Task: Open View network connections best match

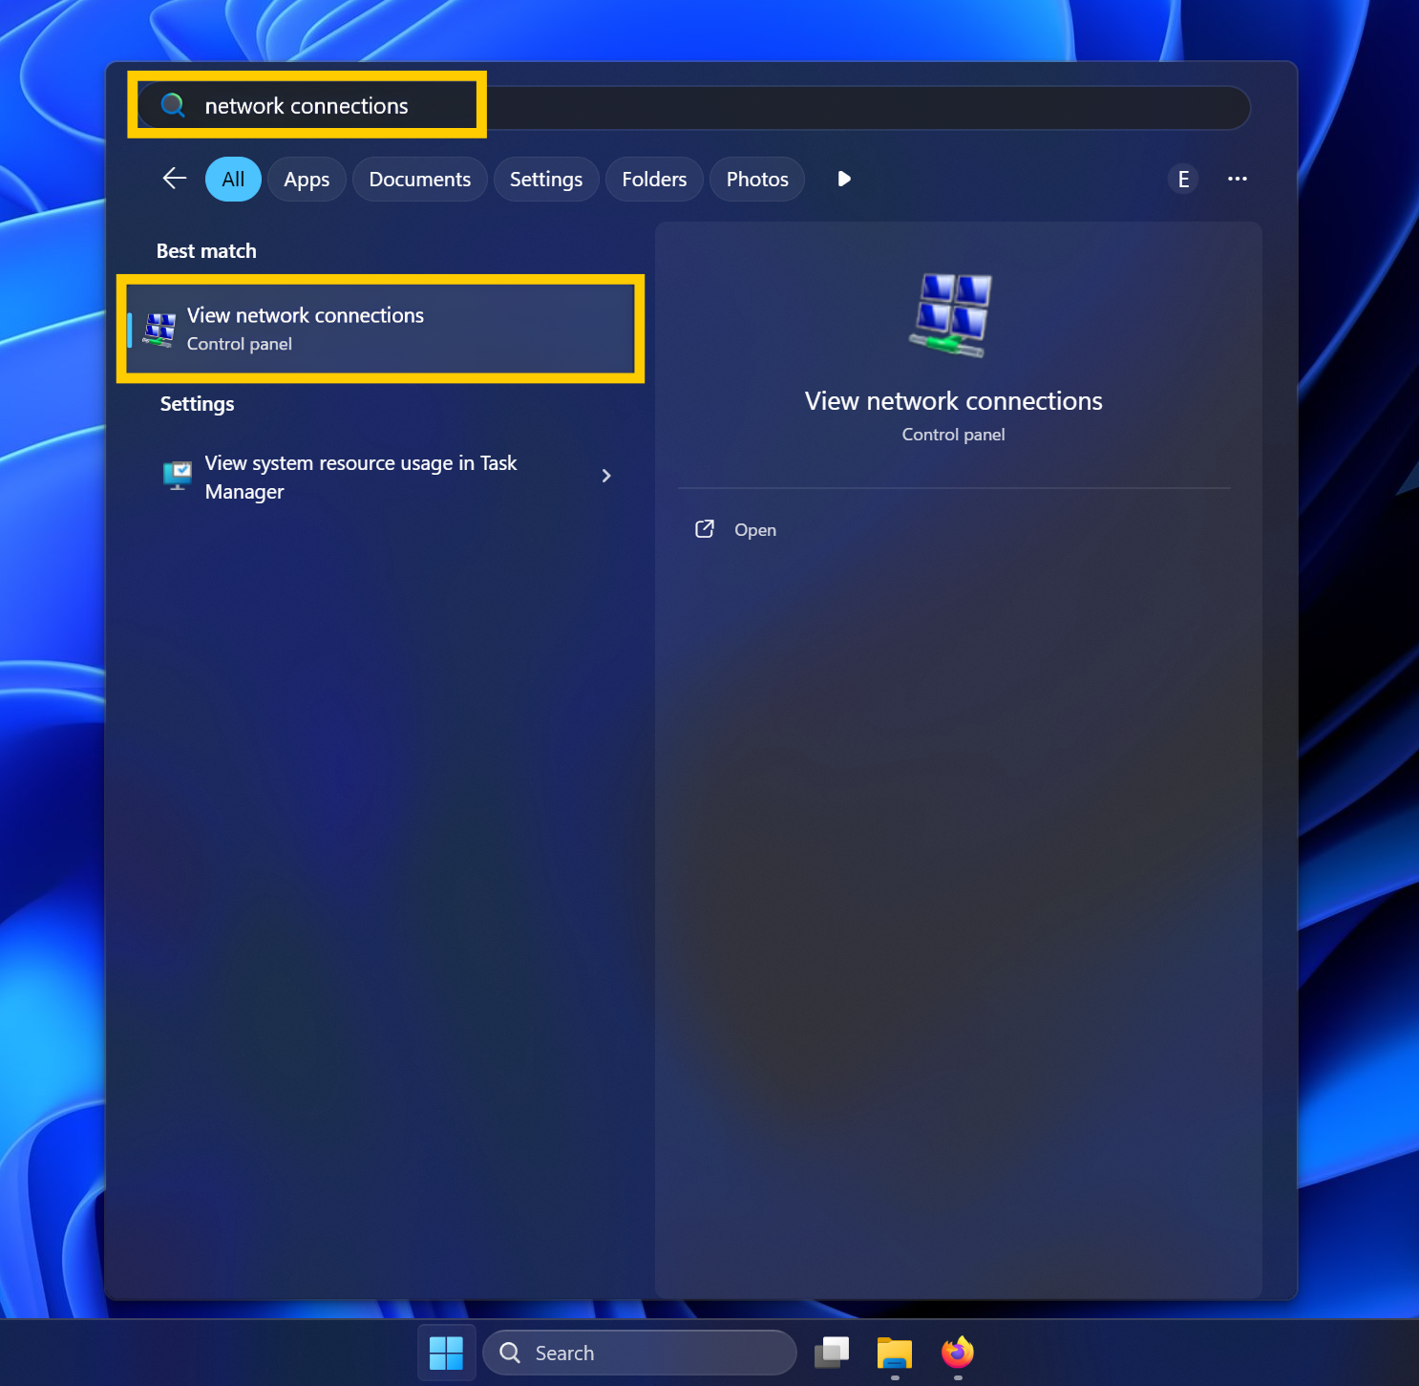Action: pyautogui.click(x=381, y=329)
